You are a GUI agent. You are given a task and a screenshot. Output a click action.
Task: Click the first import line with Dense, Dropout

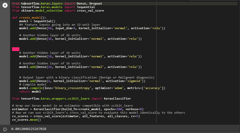[57, 4]
